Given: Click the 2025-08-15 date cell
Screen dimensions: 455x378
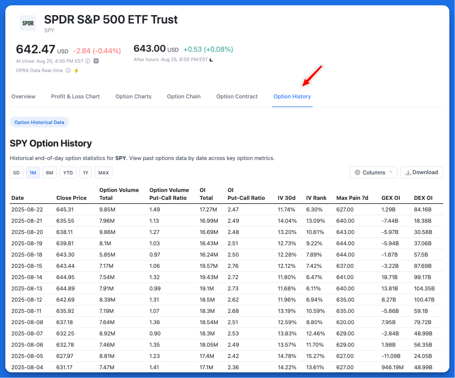Looking at the screenshot, I should click(27, 266).
